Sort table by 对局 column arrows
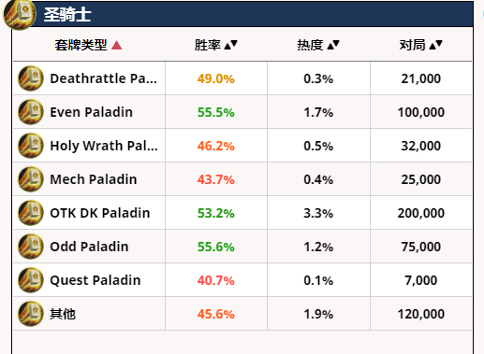This screenshot has height=354, width=484. point(435,45)
